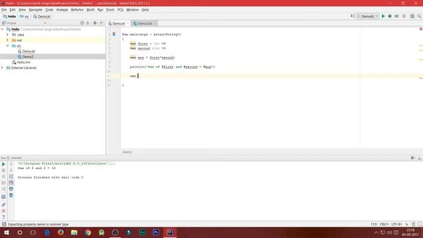Viewport: 423px width, 238px height.
Task: Select the out folder row
Action: pos(53,40)
